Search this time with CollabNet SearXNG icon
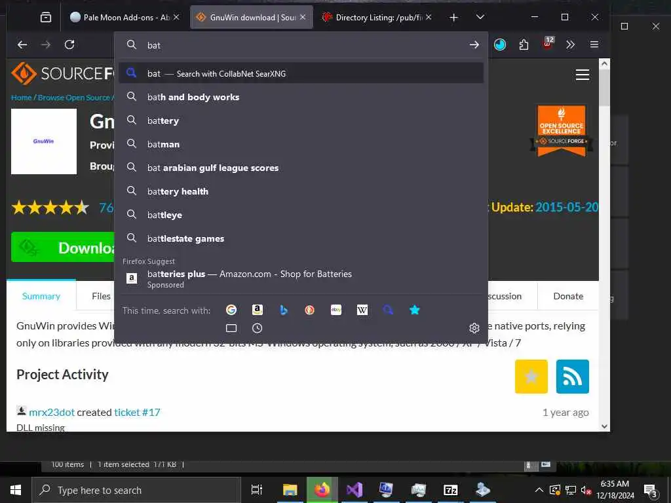This screenshot has width=671, height=503. tap(388, 310)
